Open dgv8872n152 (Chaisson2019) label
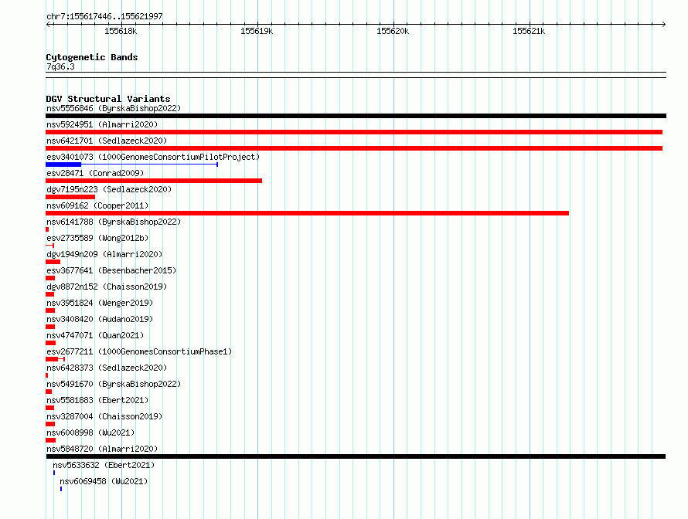688x519 pixels. (107, 287)
